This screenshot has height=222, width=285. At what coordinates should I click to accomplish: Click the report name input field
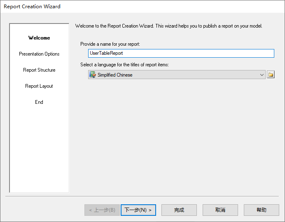pyautogui.click(x=181, y=53)
